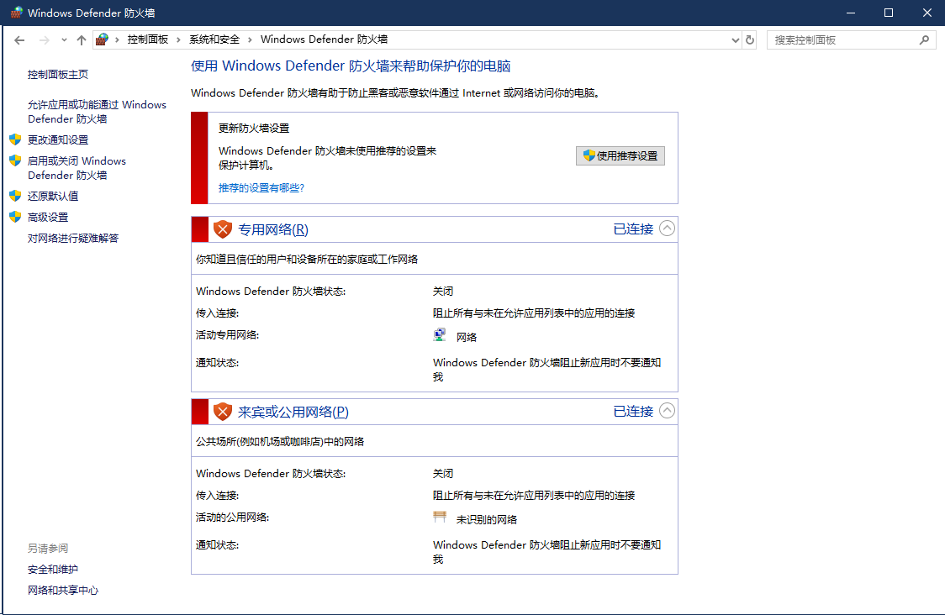Collapse the 来宾或公用网络 section chevron

coord(667,411)
